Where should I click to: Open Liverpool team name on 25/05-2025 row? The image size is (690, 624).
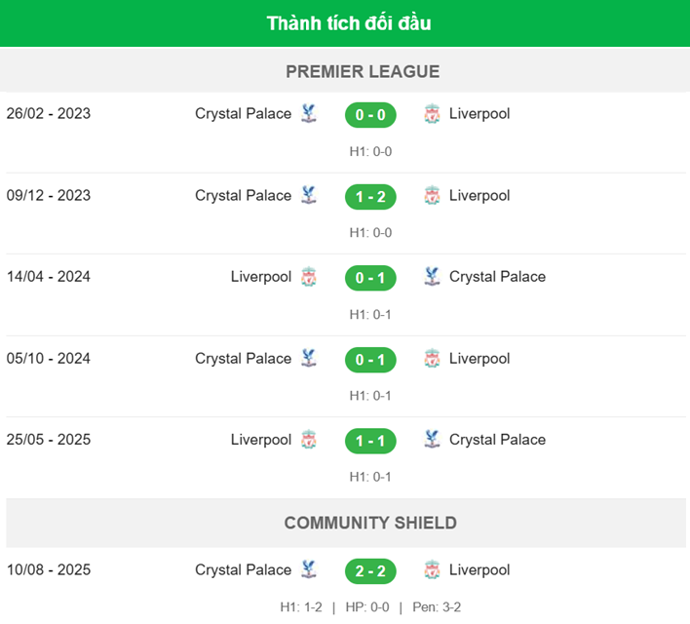coord(260,440)
